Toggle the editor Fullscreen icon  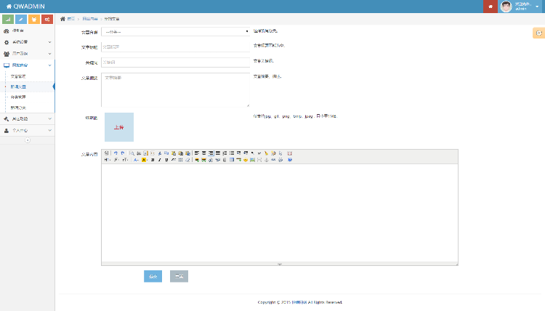pyautogui.click(x=289, y=153)
